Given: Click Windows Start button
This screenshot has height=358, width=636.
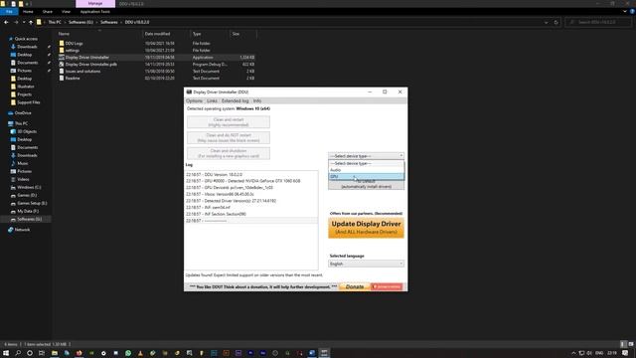Looking at the screenshot, I should click(6, 353).
